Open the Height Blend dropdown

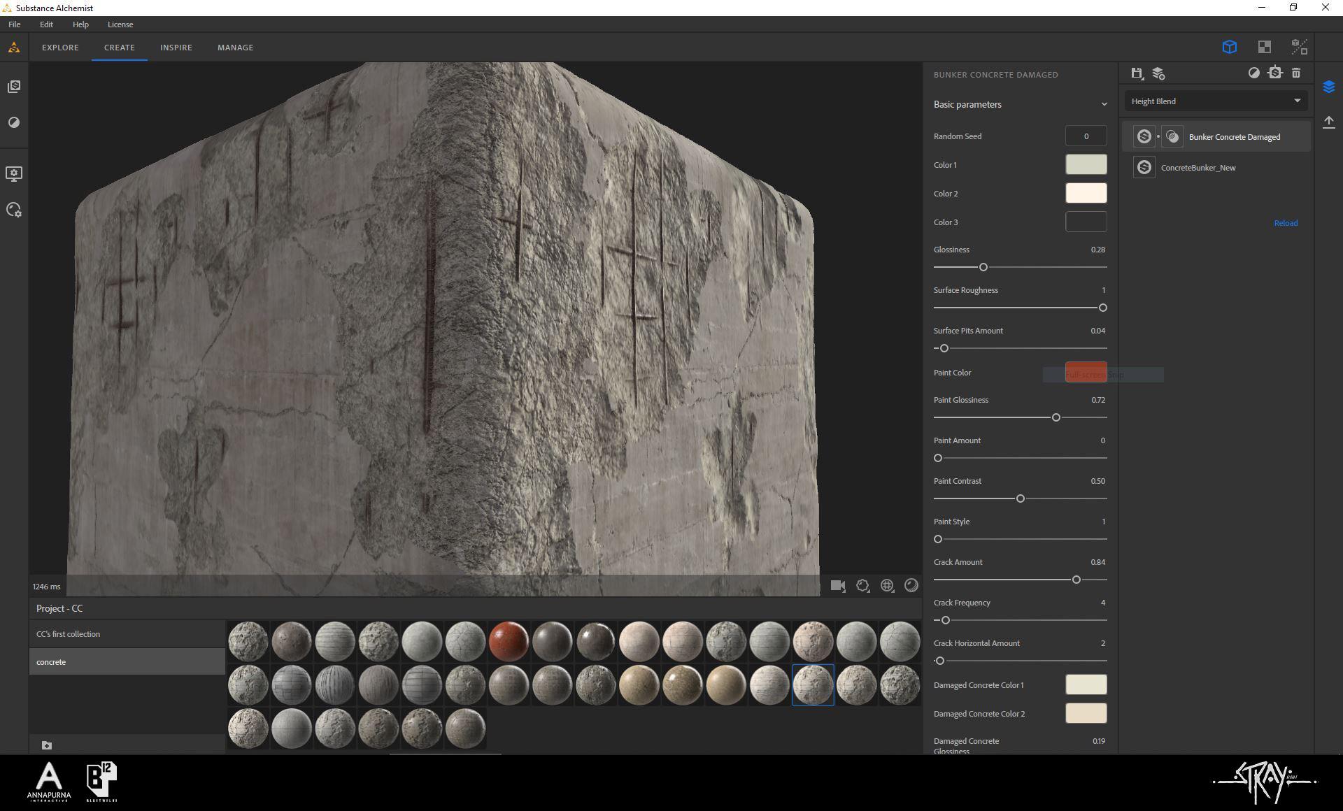(x=1216, y=101)
